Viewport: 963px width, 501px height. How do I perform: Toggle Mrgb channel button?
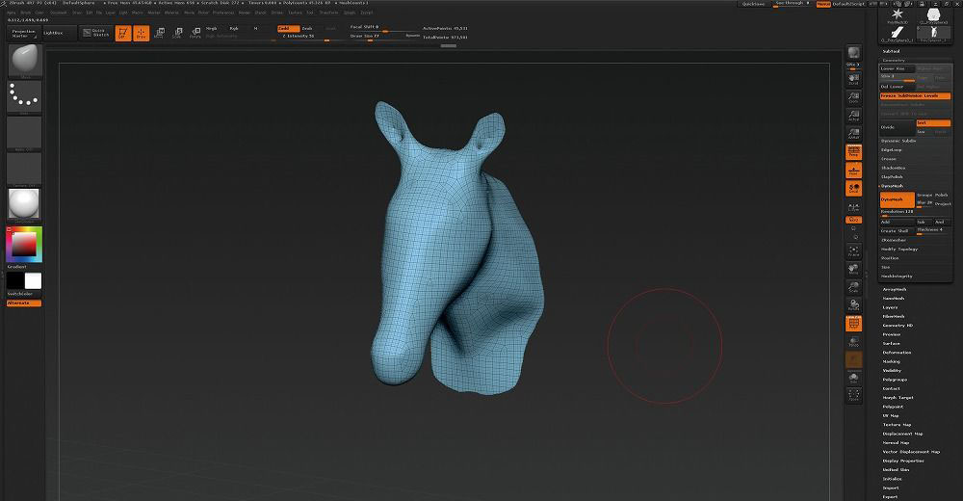pyautogui.click(x=212, y=29)
